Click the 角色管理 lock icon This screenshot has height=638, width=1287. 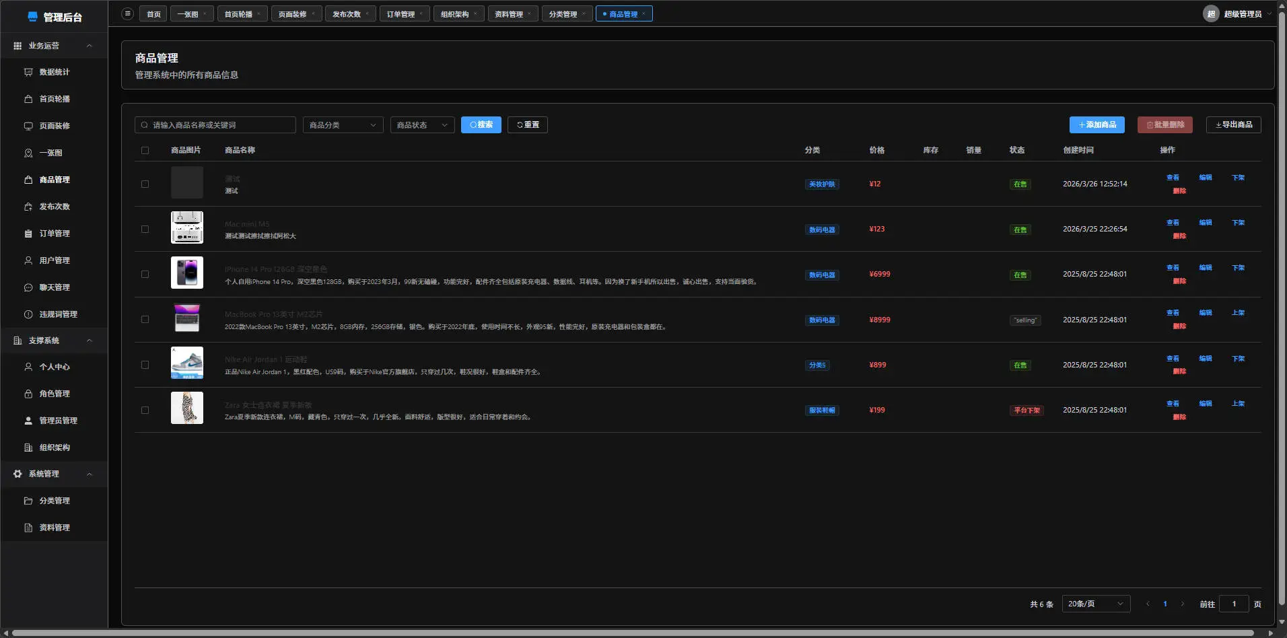tap(28, 394)
